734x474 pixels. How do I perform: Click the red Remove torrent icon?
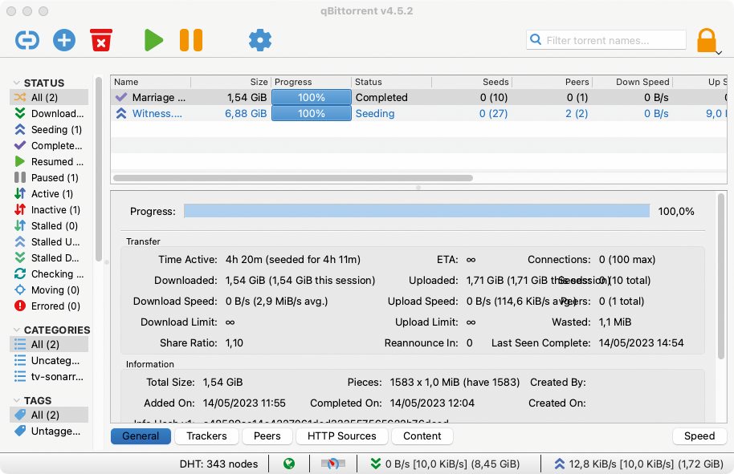(101, 40)
